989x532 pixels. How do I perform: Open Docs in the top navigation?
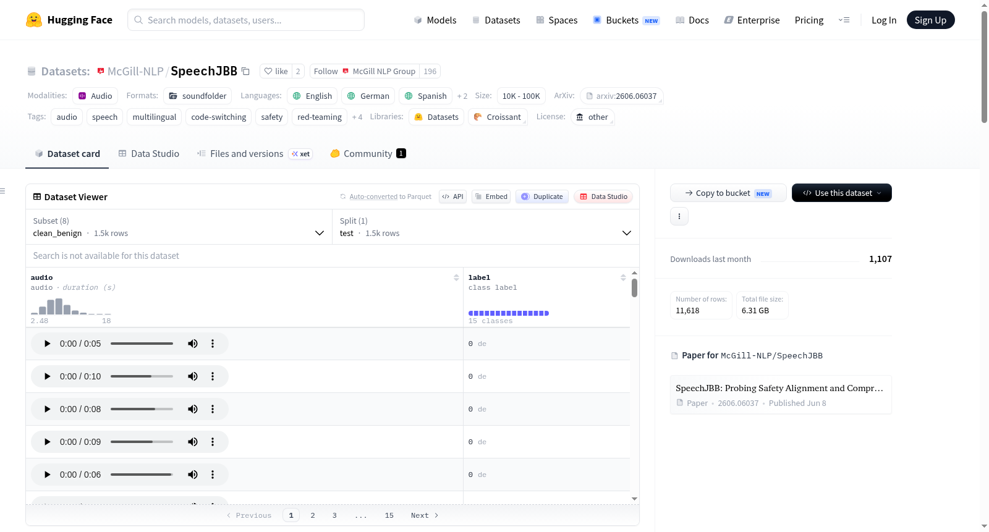[x=692, y=20]
